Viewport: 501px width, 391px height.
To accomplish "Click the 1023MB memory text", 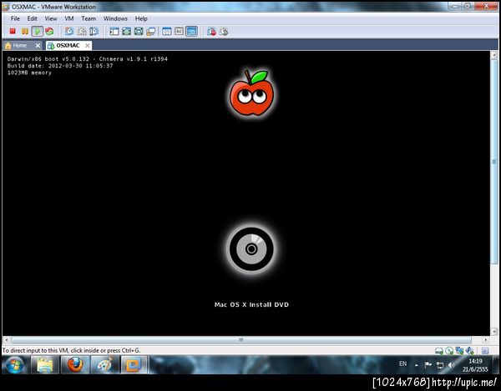I will 29,73.
